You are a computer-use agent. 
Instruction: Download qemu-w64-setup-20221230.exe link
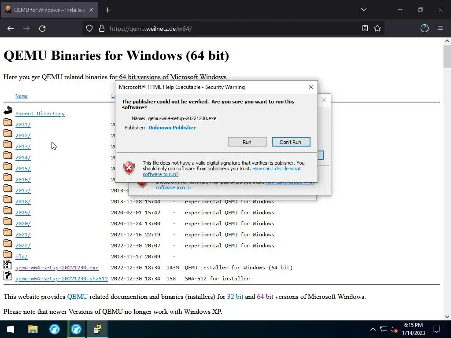click(57, 268)
